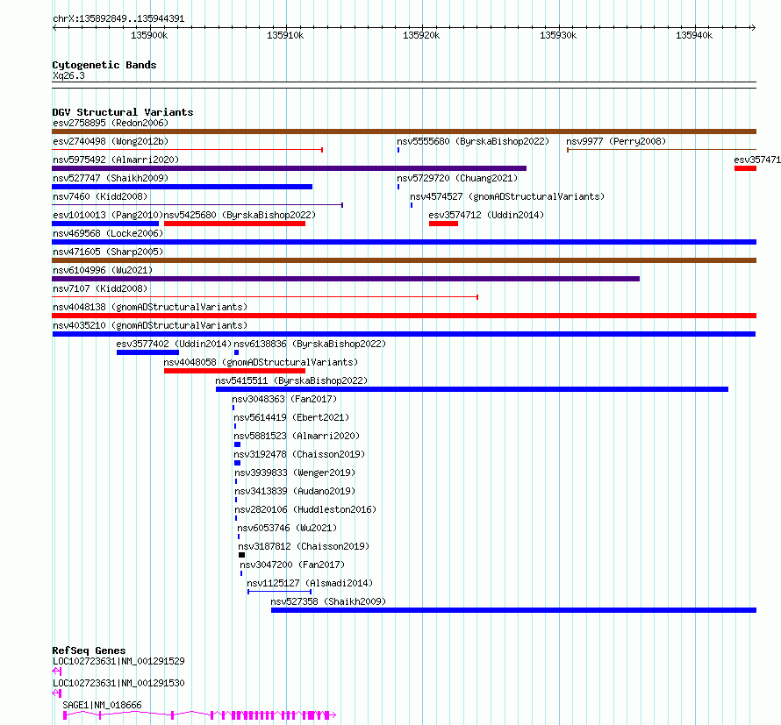Click the nsv2820106 (Huddleston2016) label
Image resolution: width=781 pixels, height=725 pixels.
[x=305, y=509]
